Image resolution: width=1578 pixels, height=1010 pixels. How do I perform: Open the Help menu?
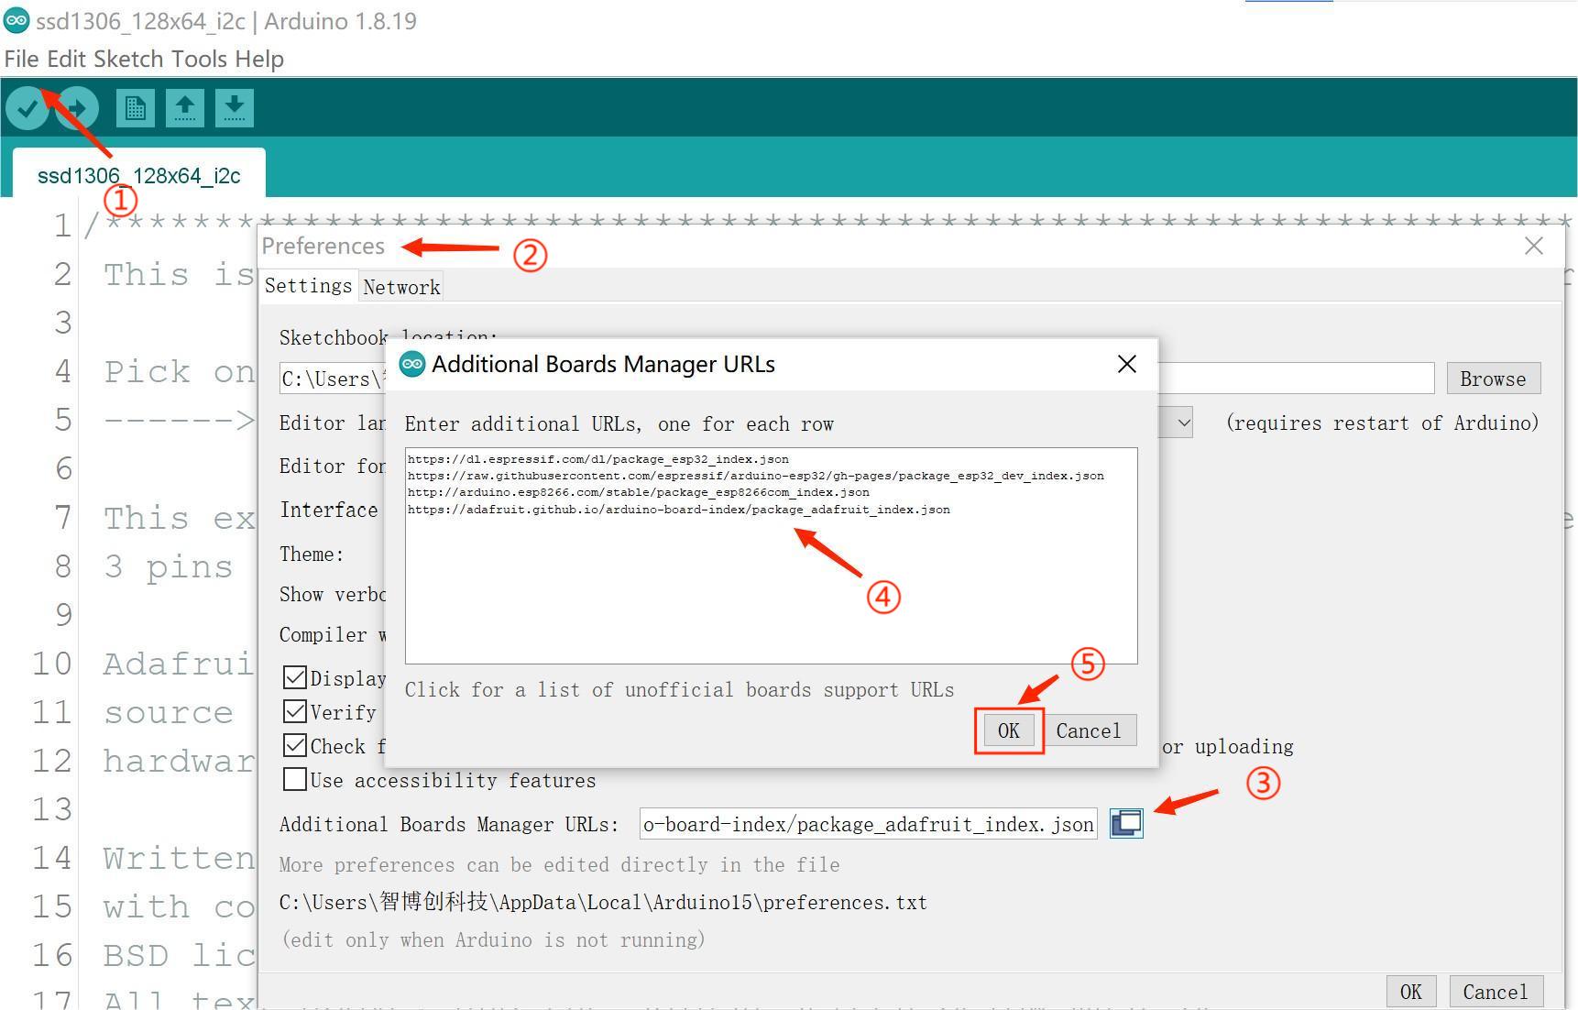[259, 59]
